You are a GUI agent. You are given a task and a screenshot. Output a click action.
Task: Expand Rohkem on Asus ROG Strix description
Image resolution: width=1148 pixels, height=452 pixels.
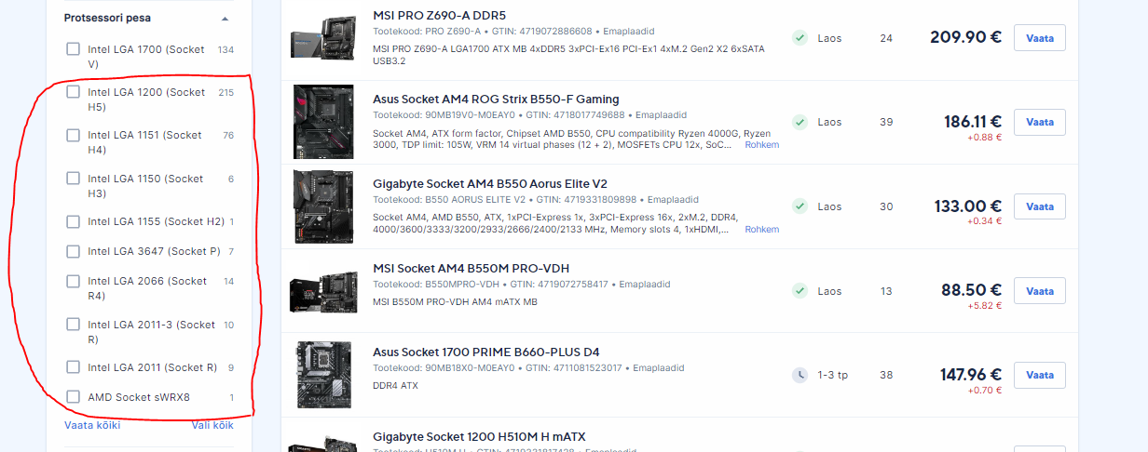761,145
